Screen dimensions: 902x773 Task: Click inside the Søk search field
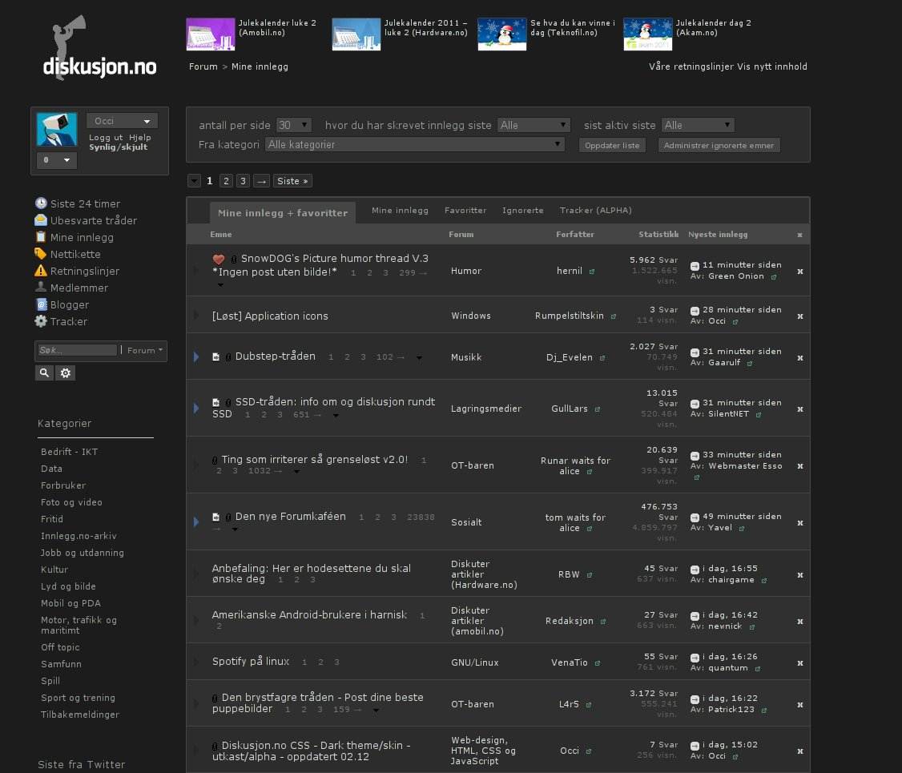[76, 350]
